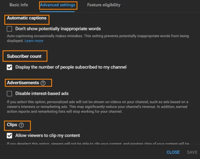Uncheck the Allow viewers to clip checkbox
The width and height of the screenshot is (200, 159).
(x=9, y=136)
